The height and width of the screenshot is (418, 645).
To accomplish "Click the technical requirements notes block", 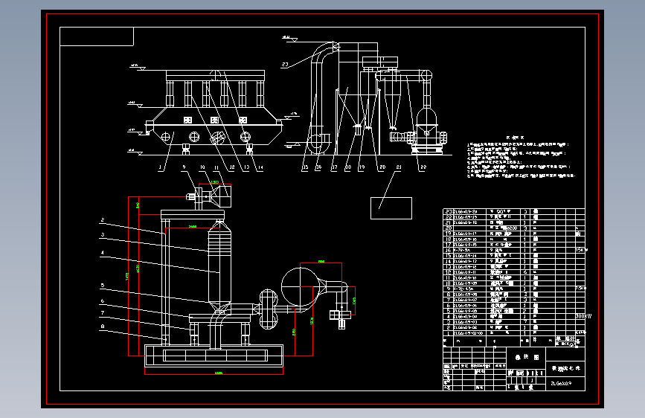I will click(x=521, y=158).
